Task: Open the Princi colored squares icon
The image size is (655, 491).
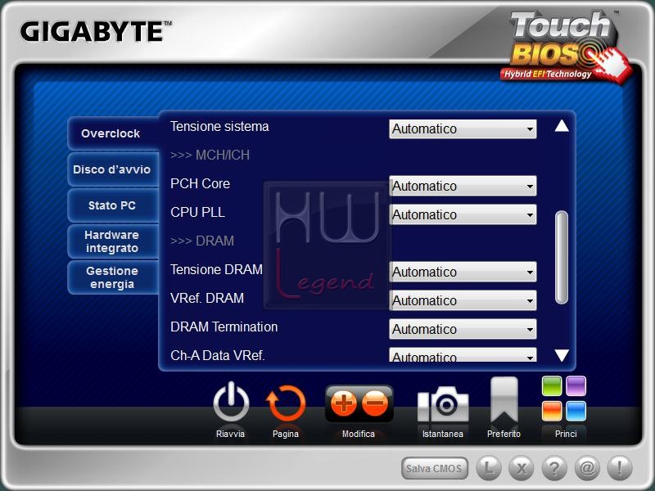Action: (564, 399)
